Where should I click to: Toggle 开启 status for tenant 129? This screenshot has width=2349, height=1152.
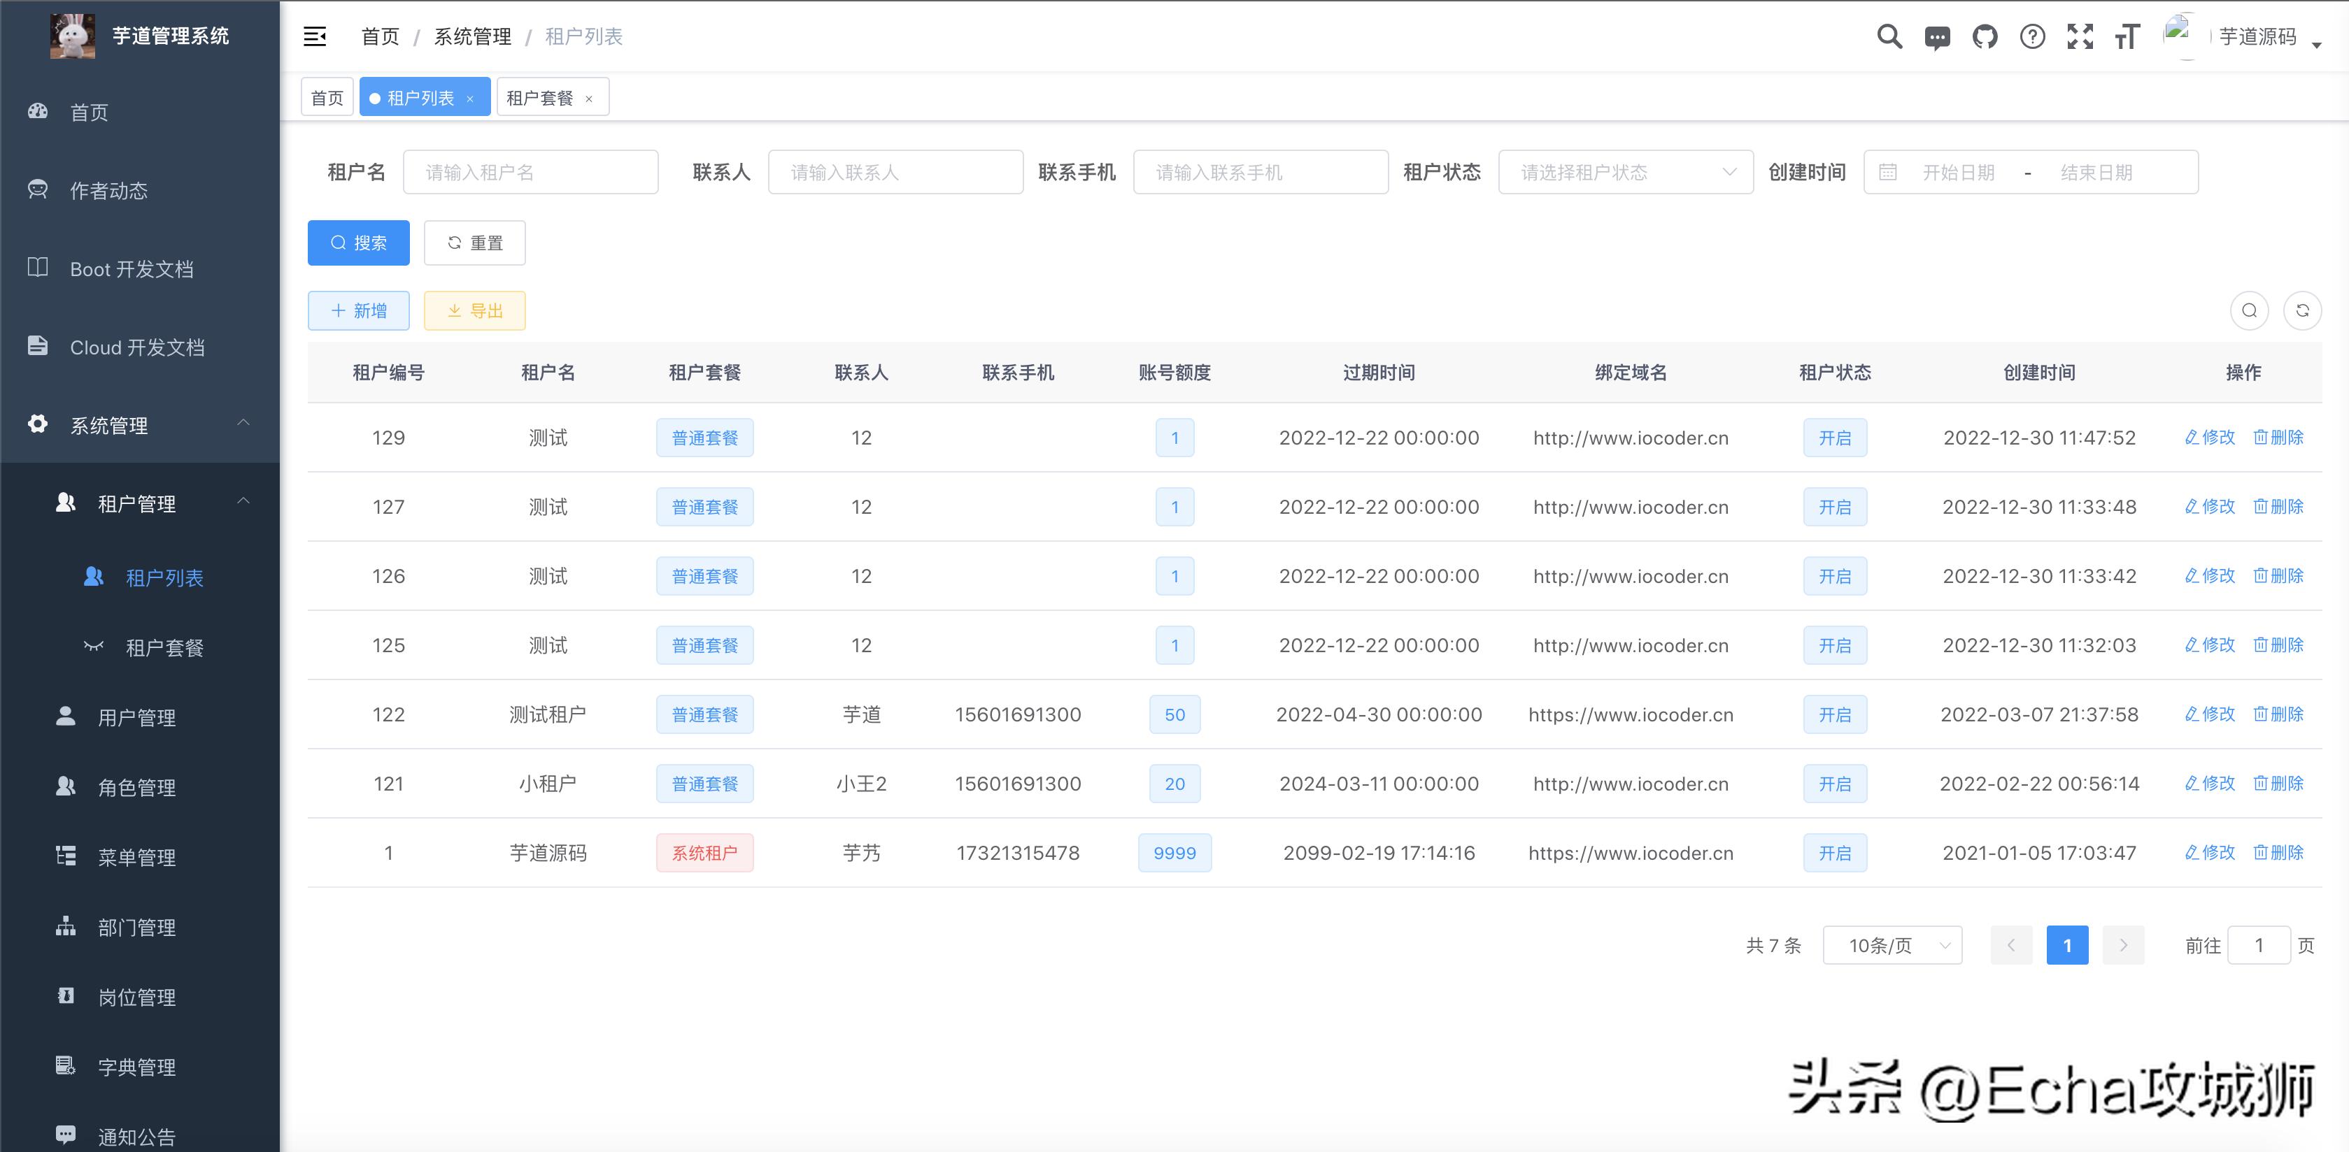coord(1835,438)
